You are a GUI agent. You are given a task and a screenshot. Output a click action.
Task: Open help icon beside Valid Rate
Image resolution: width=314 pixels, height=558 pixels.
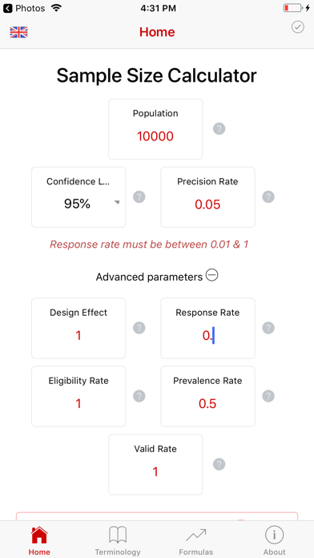pos(219,464)
